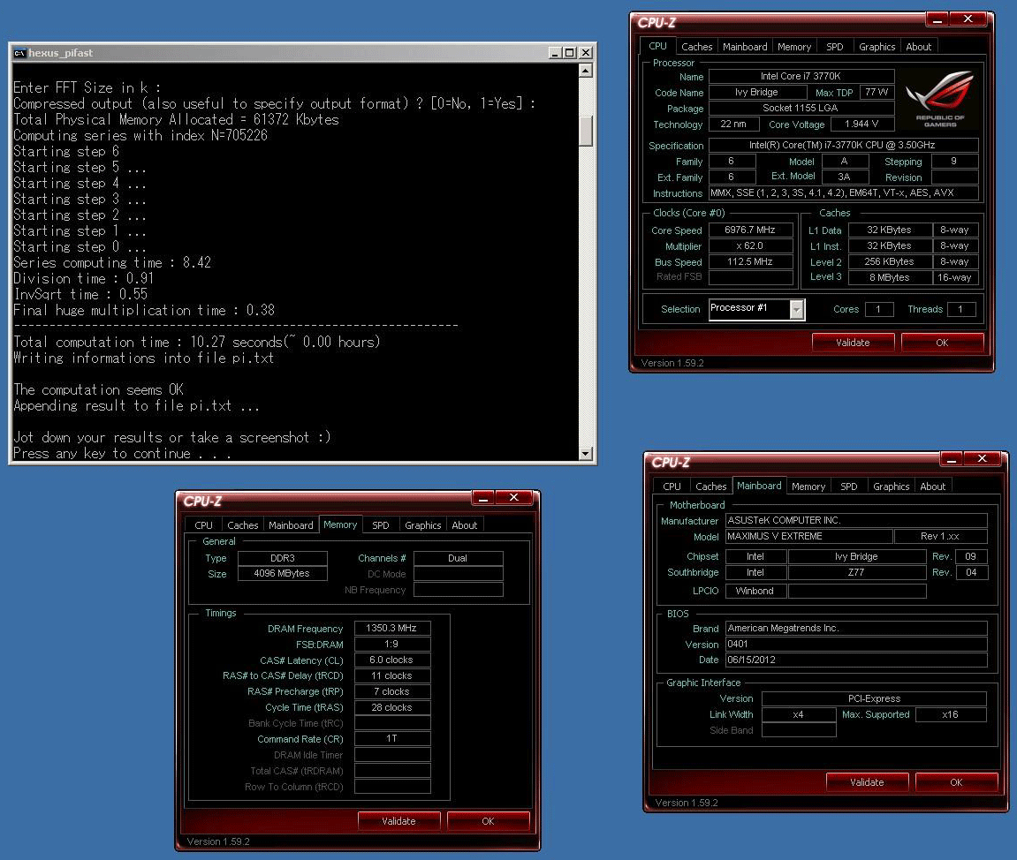Switch to the CPU tab in the Mainboard window
Image resolution: width=1017 pixels, height=860 pixels.
672,486
